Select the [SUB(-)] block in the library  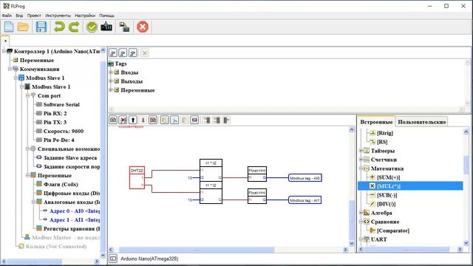387,195
